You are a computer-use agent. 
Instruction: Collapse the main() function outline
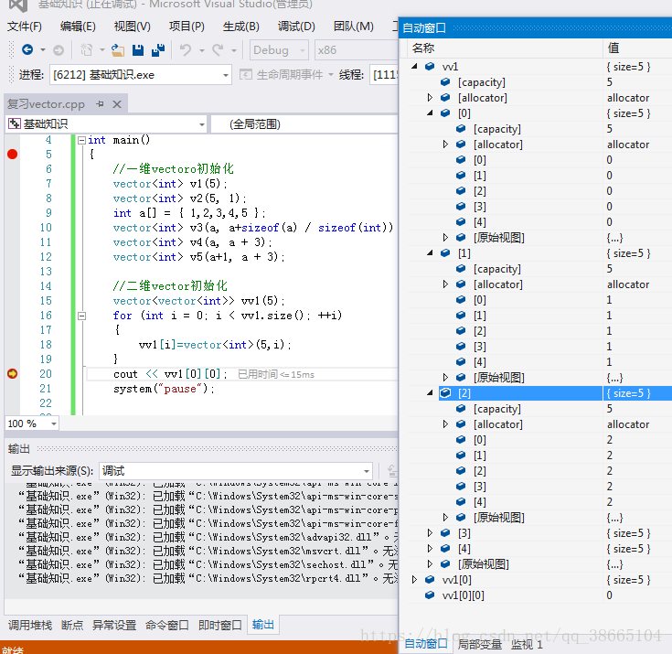[81, 140]
